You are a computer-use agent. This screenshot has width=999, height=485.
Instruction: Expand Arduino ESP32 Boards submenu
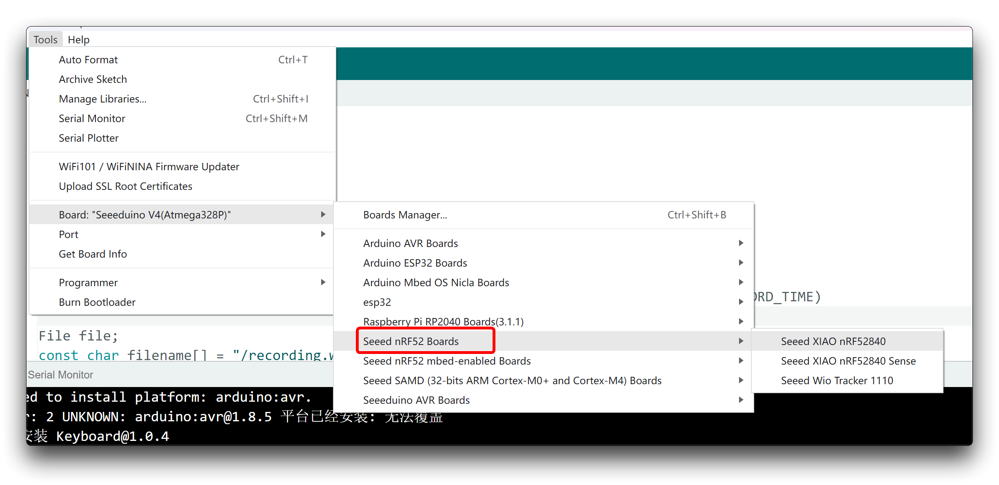tap(544, 263)
